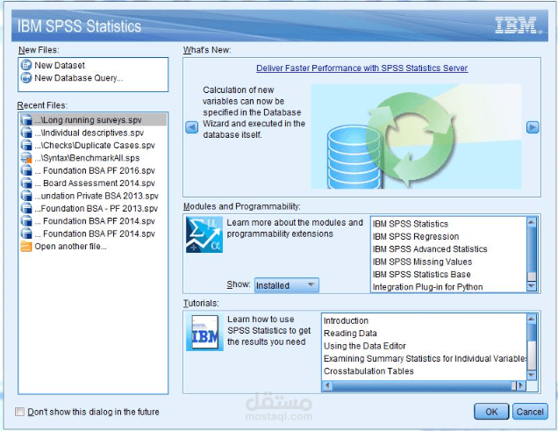This screenshot has height=431, width=558.
Task: Select Individual descriptives.spv recent file
Action: point(93,133)
